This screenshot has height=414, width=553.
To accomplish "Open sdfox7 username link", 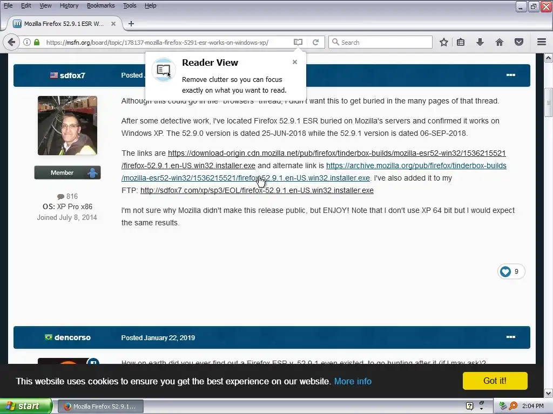I will tap(72, 75).
